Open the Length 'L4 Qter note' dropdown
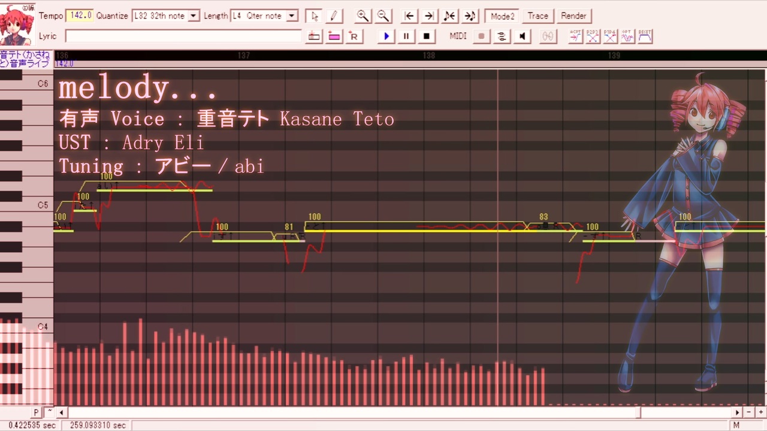 point(292,16)
